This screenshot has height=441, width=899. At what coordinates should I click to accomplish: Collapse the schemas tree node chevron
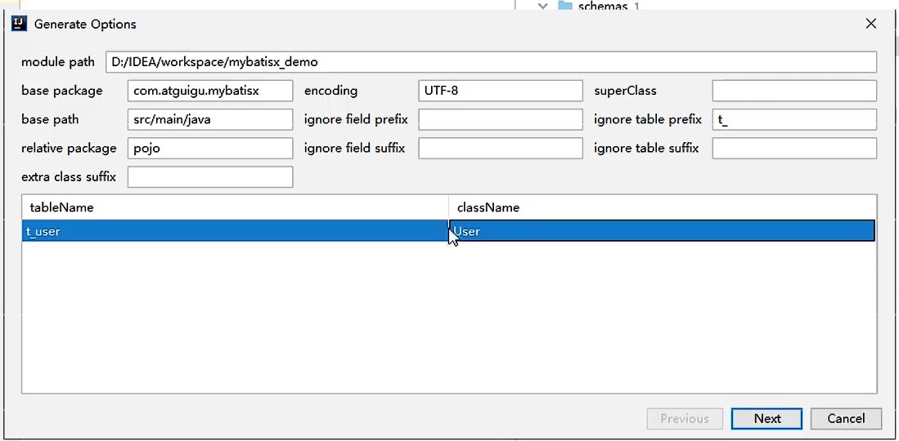542,6
